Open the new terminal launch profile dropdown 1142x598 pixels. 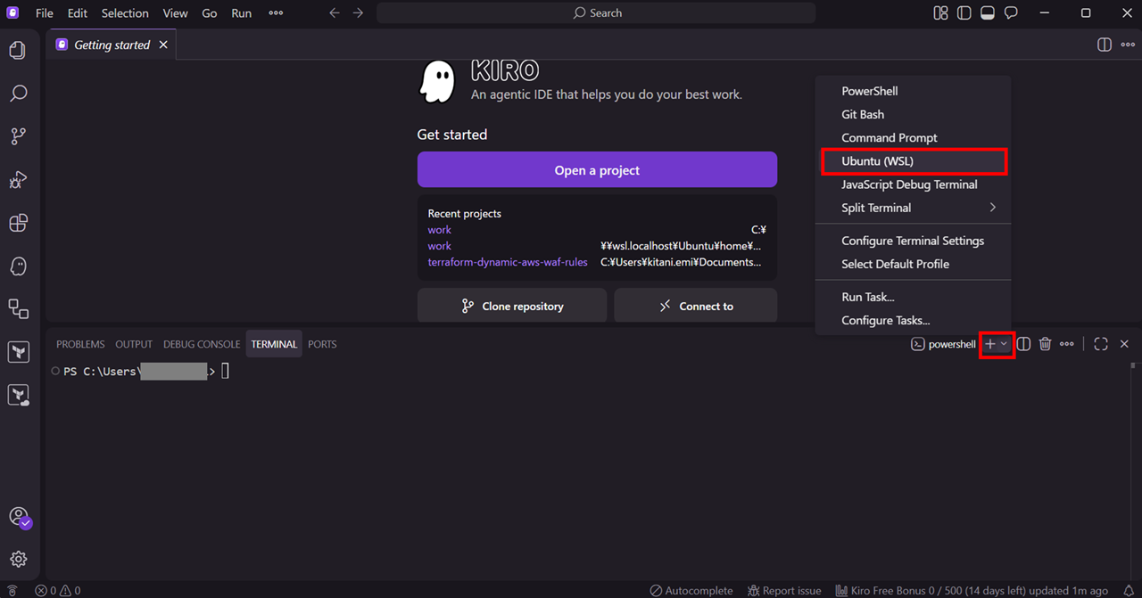(1005, 344)
